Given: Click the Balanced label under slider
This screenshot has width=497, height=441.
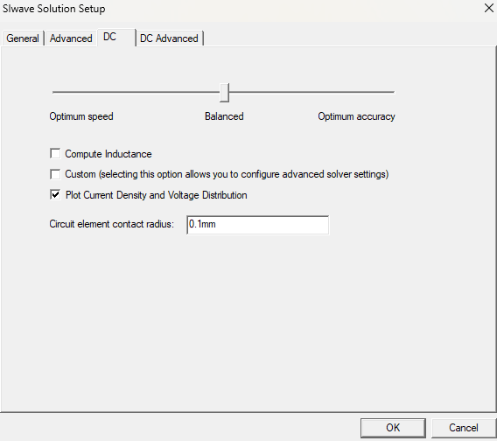Looking at the screenshot, I should 224,116.
